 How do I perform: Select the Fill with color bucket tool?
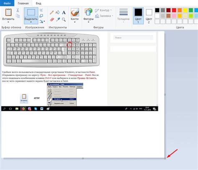point(58,13)
